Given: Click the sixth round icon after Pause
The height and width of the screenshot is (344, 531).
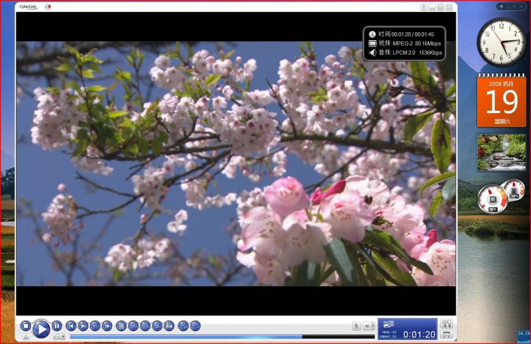Looking at the screenshot, I should [x=133, y=326].
